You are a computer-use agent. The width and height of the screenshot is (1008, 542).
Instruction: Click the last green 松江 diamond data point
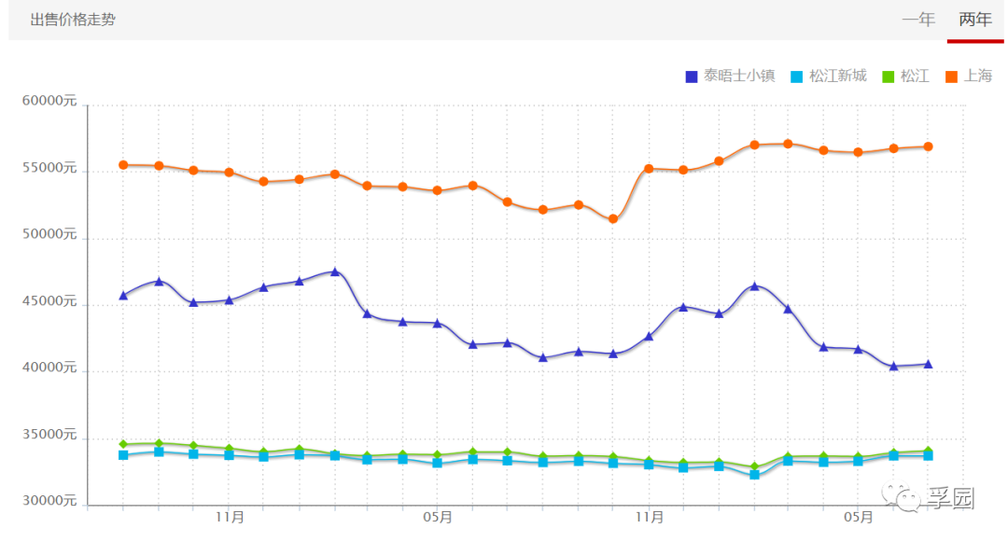coord(928,451)
